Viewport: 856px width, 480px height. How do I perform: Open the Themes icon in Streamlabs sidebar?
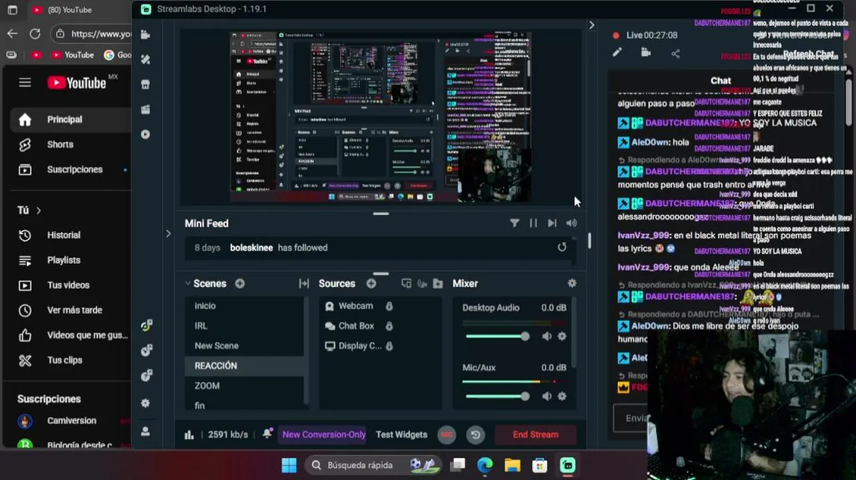[x=145, y=59]
